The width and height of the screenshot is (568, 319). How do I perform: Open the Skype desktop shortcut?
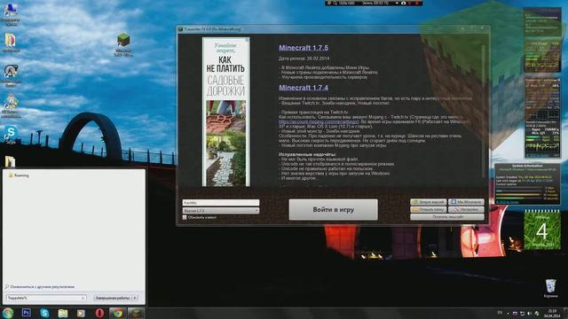tap(11, 134)
